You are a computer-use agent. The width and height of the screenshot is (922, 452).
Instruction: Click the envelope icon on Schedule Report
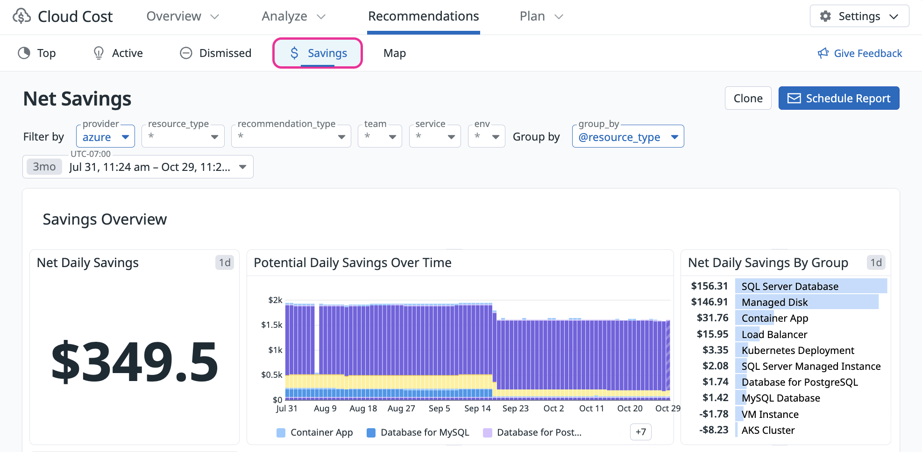pos(794,99)
